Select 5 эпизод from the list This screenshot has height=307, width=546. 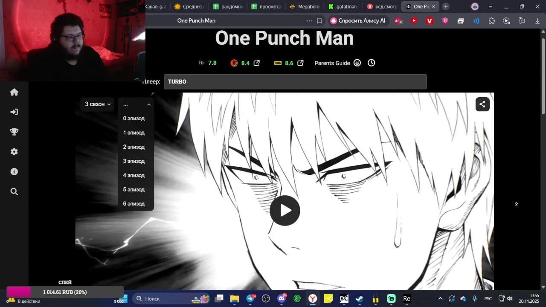[x=134, y=190]
